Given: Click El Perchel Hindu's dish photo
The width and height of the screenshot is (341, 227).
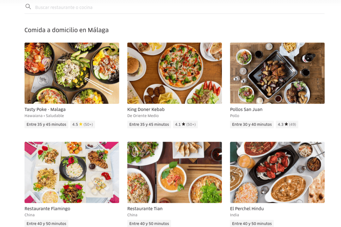Looking at the screenshot, I should click(277, 172).
